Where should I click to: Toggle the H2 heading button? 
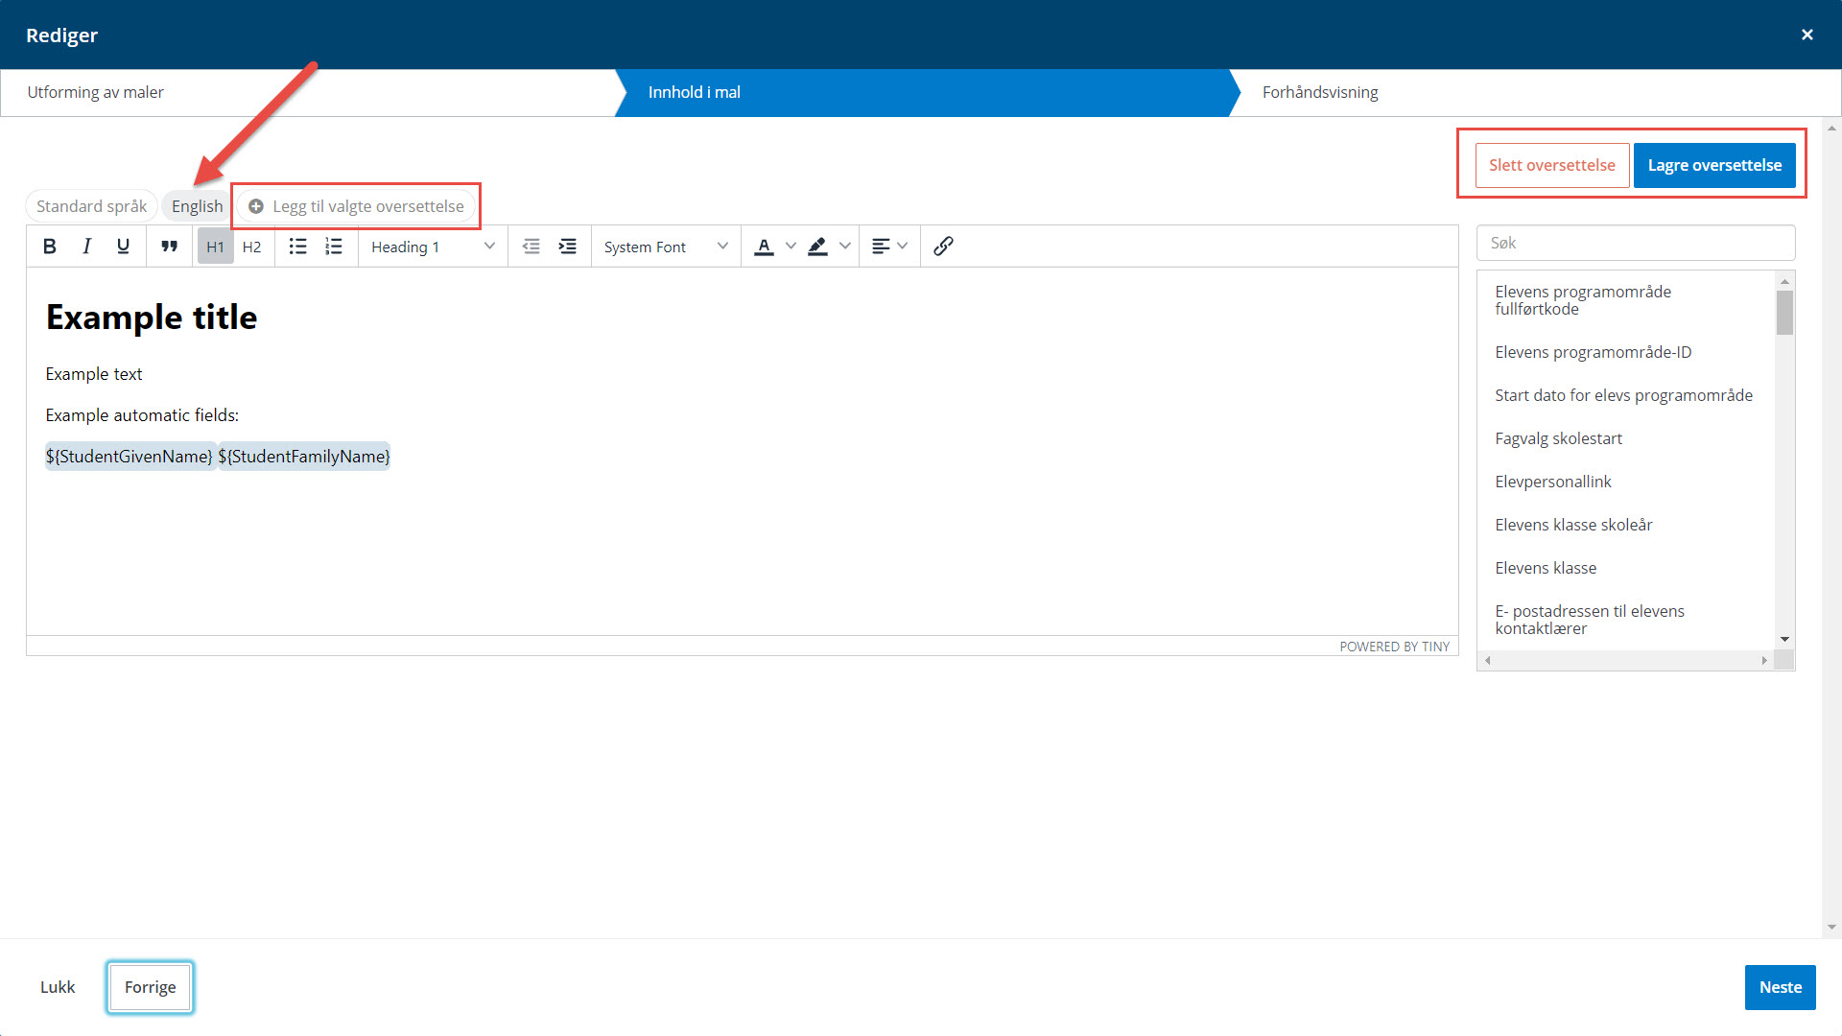[x=251, y=247]
